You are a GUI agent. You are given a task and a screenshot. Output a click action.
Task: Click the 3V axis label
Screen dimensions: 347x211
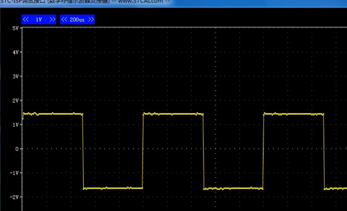15,76
